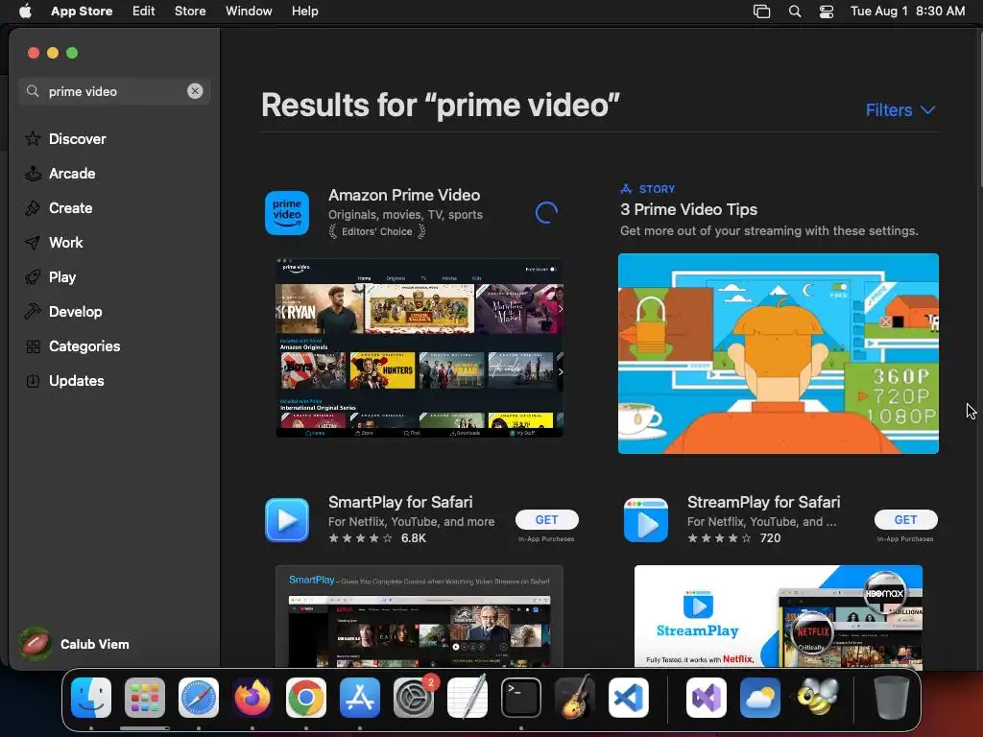Open the 3 Prime Video Tips story
Image resolution: width=983 pixels, height=737 pixels.
[688, 209]
